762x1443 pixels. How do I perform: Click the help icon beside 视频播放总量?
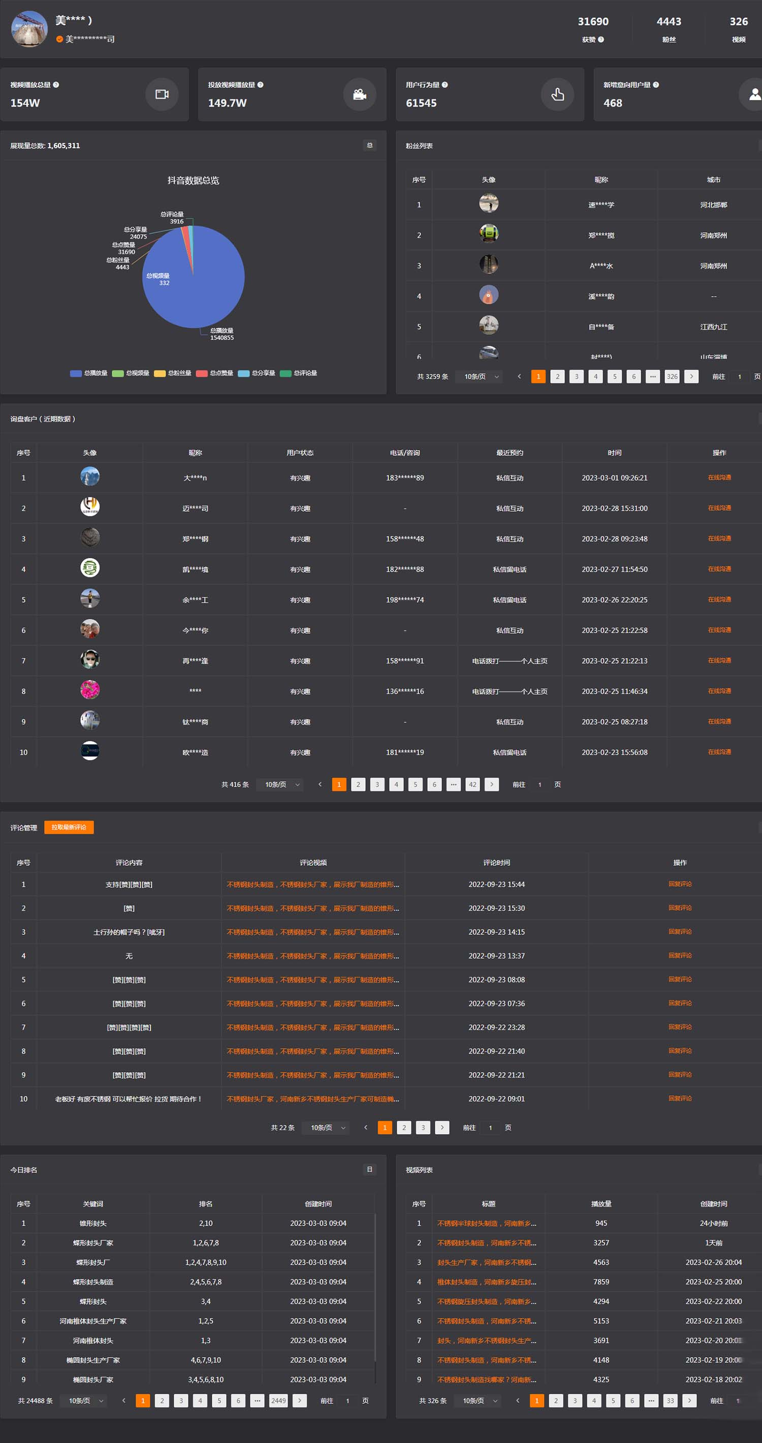coord(56,85)
